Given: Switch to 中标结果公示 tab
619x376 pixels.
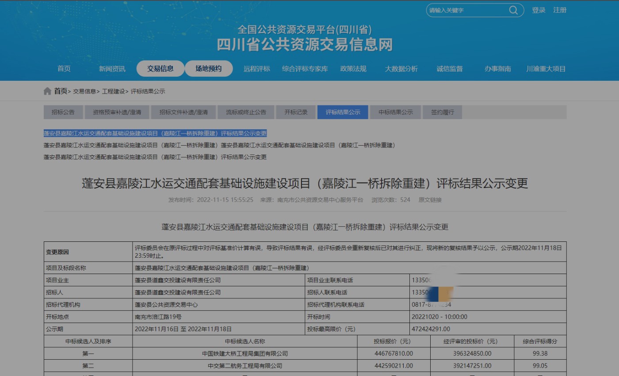Looking at the screenshot, I should 395,112.
